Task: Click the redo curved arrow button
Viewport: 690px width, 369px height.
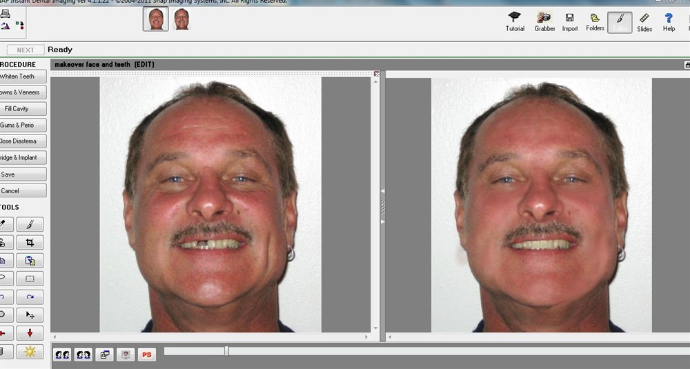Action: click(30, 297)
